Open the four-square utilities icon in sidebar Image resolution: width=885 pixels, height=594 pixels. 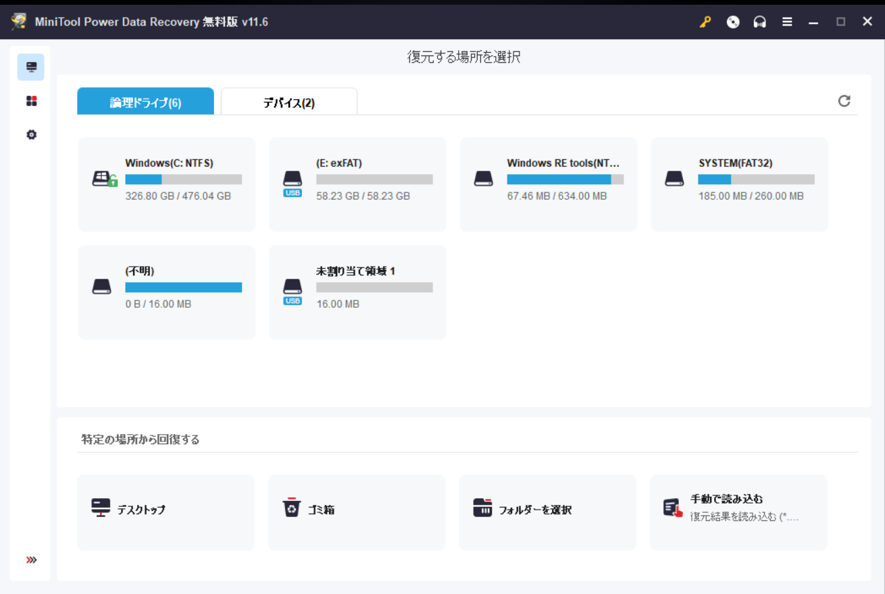(x=31, y=101)
